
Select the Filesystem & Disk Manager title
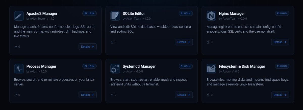point(242,67)
